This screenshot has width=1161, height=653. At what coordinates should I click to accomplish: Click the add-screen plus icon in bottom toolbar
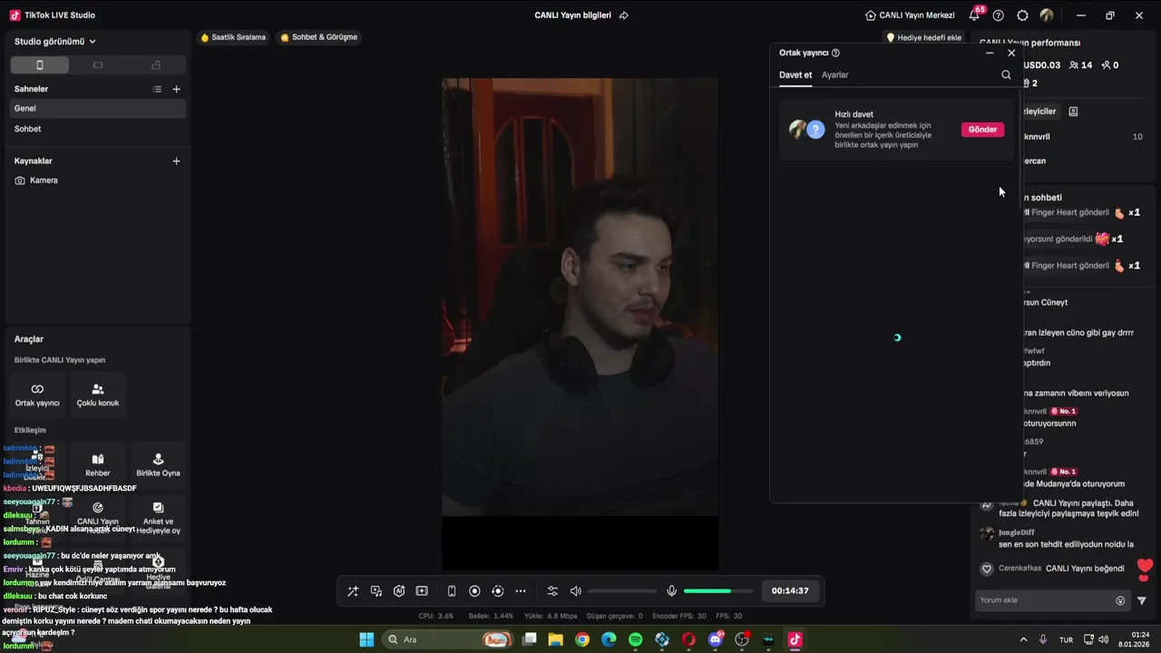coord(422,591)
